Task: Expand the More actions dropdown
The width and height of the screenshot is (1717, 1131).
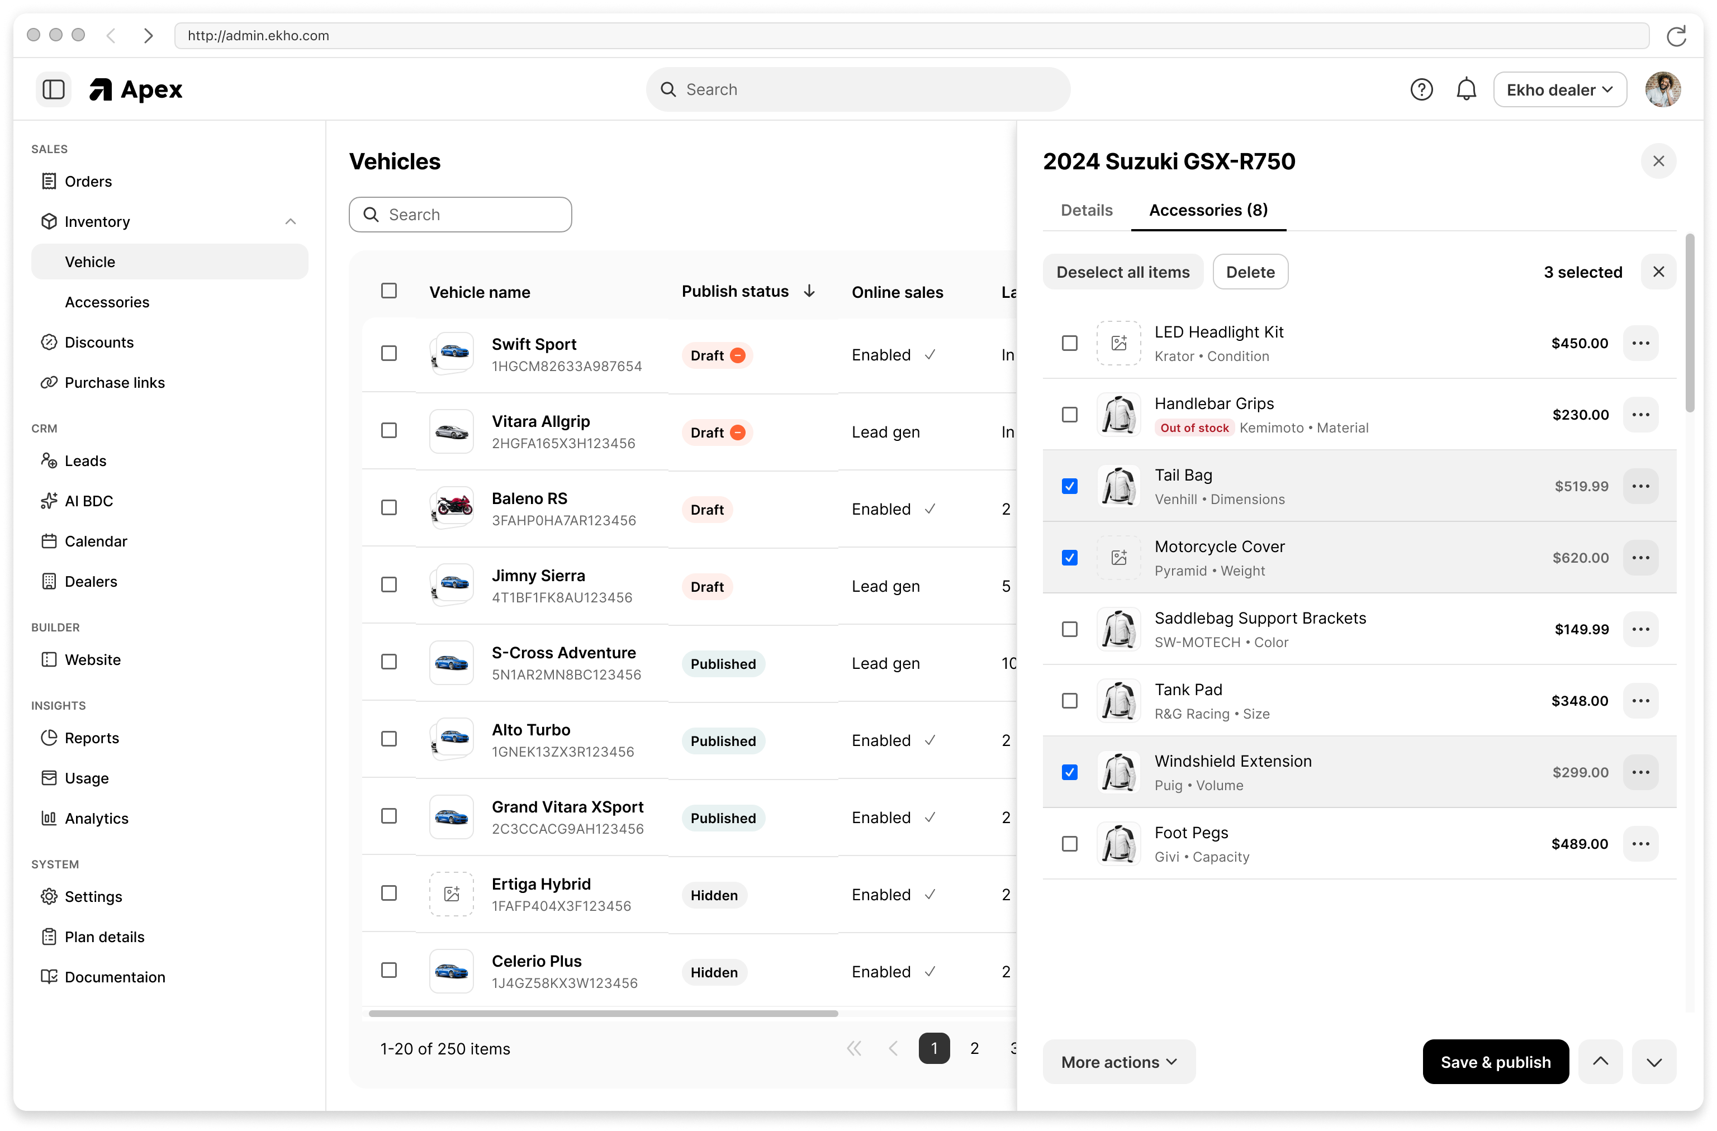Action: [x=1118, y=1062]
